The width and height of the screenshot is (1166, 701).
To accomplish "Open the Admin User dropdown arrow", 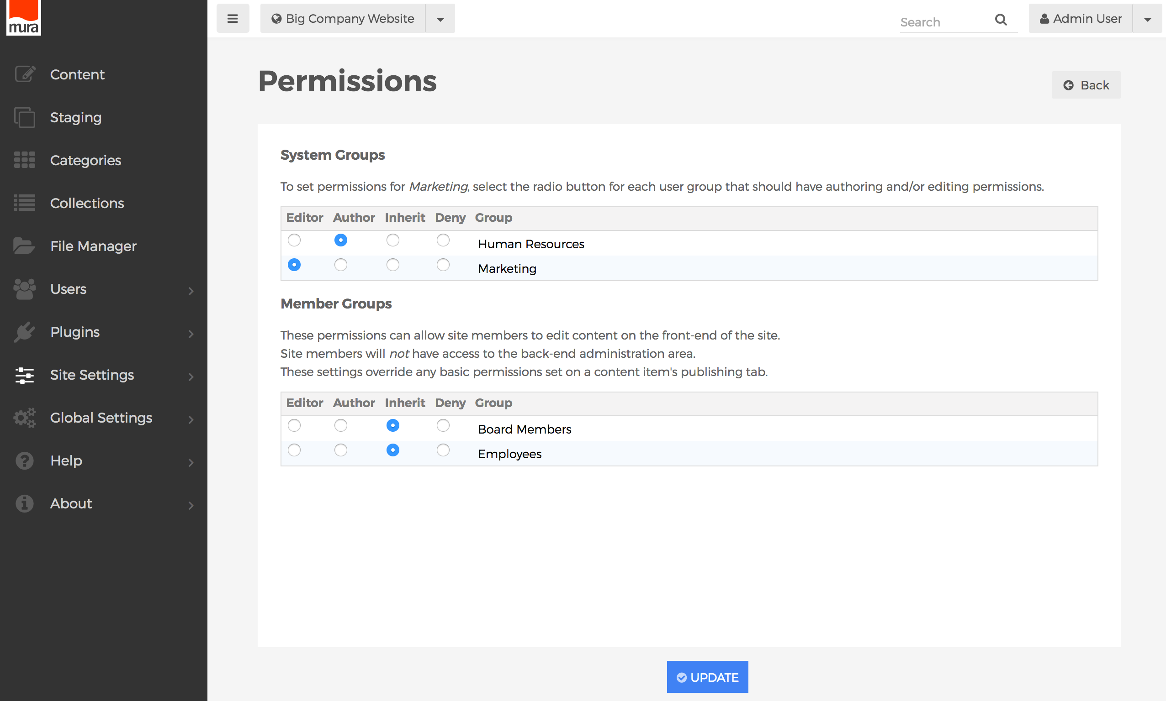I will point(1147,19).
